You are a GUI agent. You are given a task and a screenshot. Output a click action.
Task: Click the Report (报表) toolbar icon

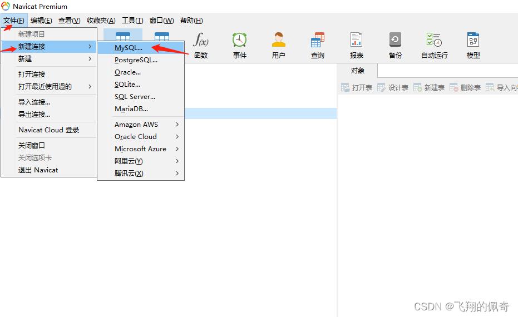[357, 45]
